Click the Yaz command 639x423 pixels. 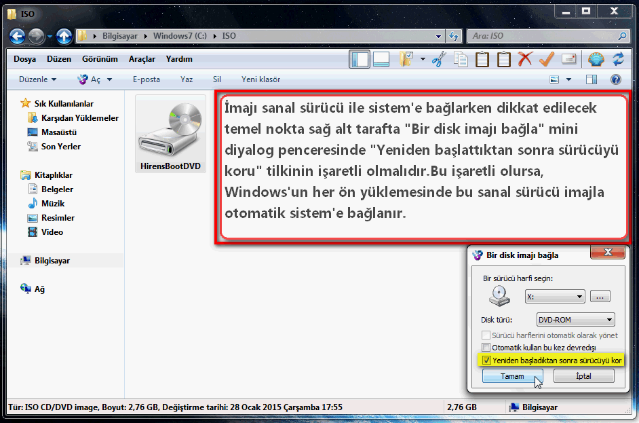click(187, 79)
